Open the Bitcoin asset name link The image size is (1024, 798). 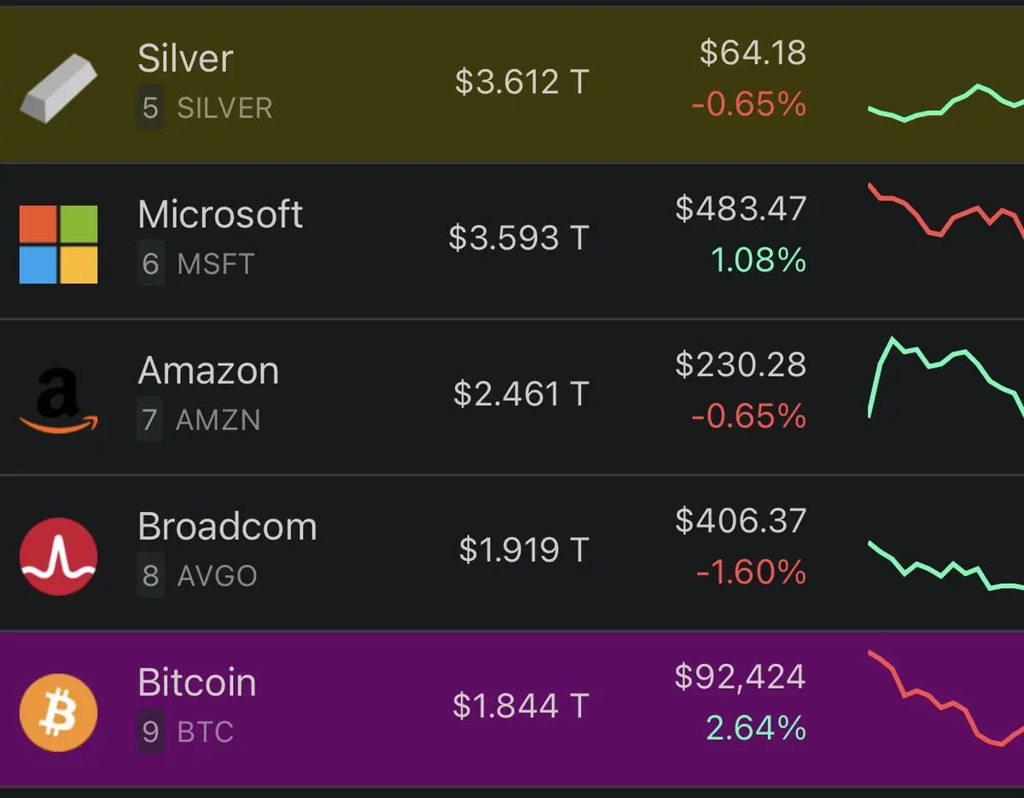tap(197, 683)
